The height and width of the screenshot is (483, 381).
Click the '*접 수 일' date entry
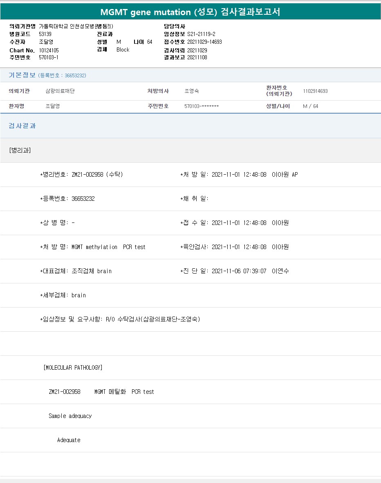pos(234,223)
